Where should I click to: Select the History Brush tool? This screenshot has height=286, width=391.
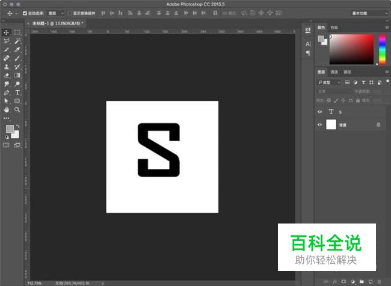(x=17, y=67)
